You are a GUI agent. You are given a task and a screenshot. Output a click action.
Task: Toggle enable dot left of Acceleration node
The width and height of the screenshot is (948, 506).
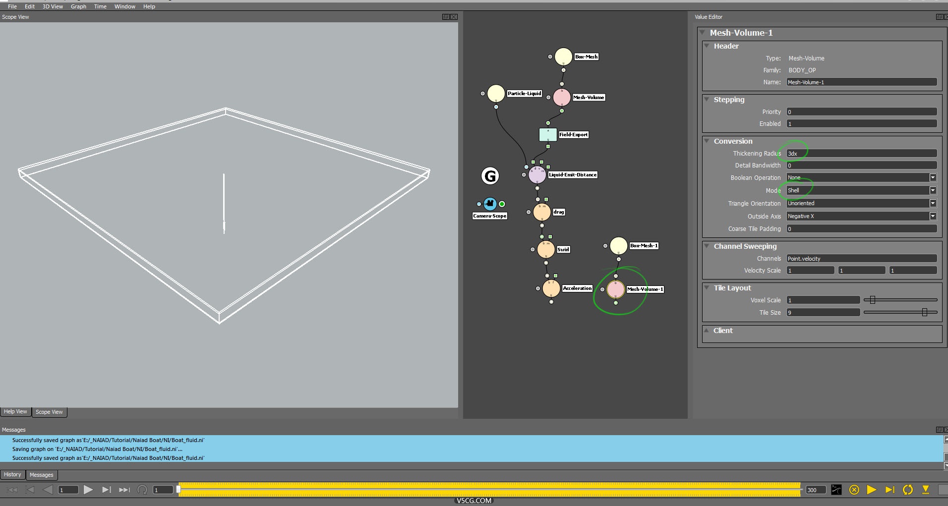pyautogui.click(x=538, y=288)
